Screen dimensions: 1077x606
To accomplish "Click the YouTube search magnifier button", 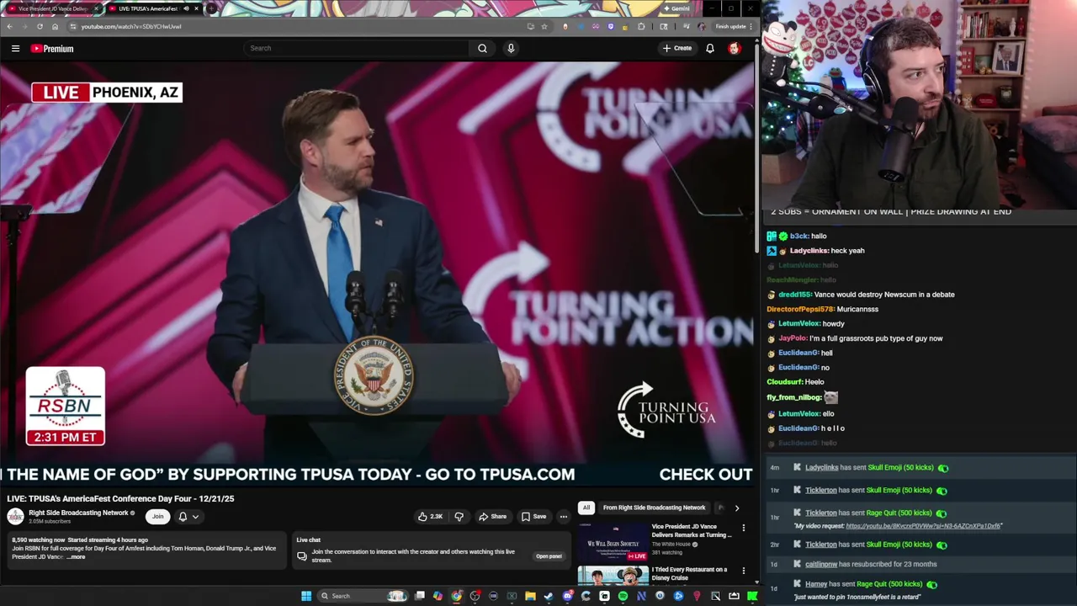I will point(482,48).
